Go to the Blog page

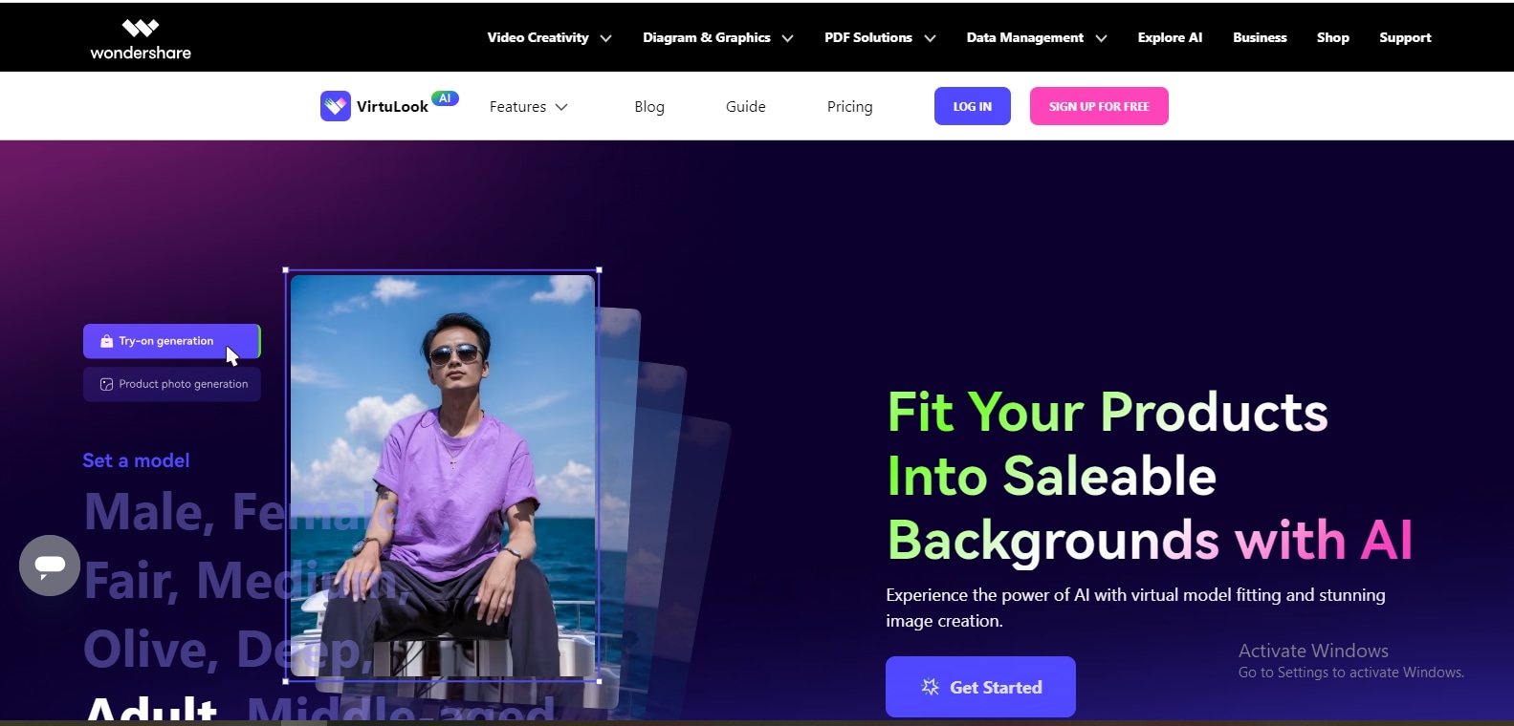(649, 107)
